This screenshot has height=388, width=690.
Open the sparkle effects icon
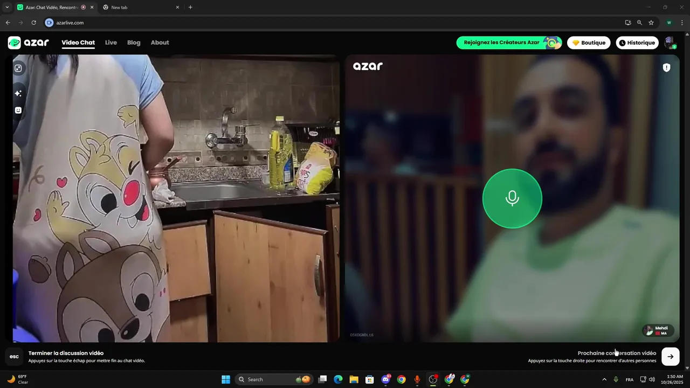tap(18, 93)
